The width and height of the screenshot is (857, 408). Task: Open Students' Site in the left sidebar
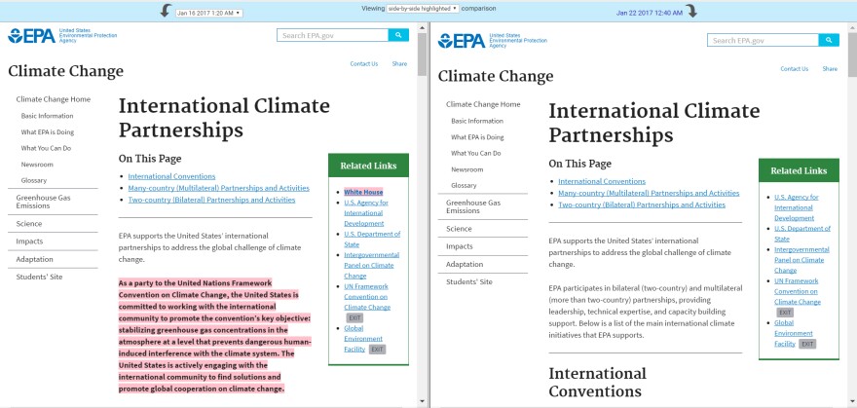(39, 277)
